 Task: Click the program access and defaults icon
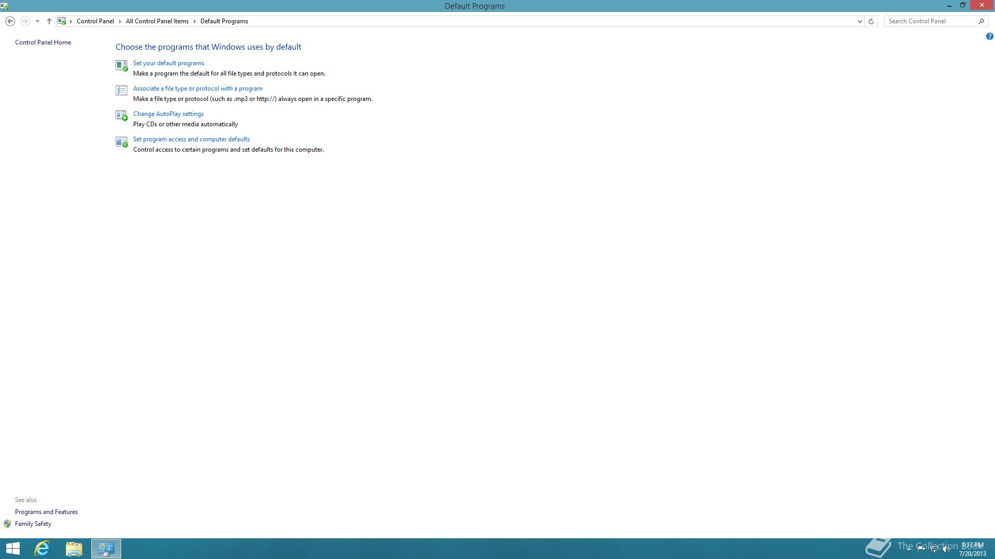pyautogui.click(x=121, y=142)
